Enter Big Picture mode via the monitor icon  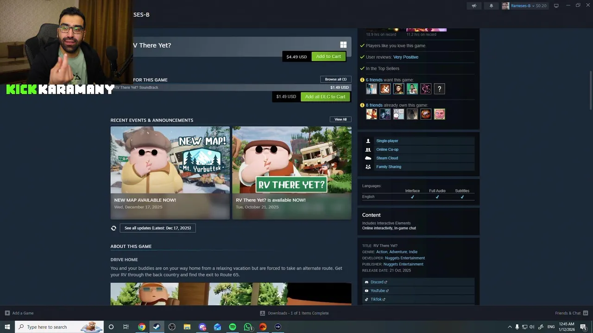point(556,6)
